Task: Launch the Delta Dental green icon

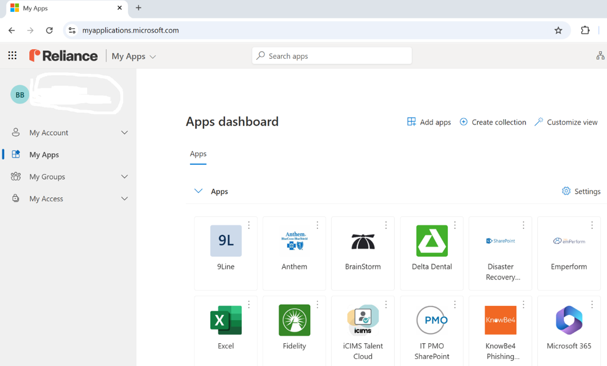Action: pos(432,241)
